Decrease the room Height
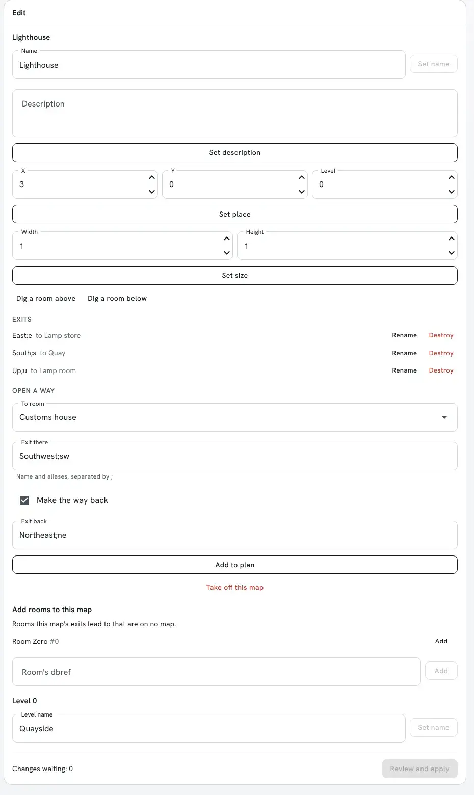 point(452,253)
